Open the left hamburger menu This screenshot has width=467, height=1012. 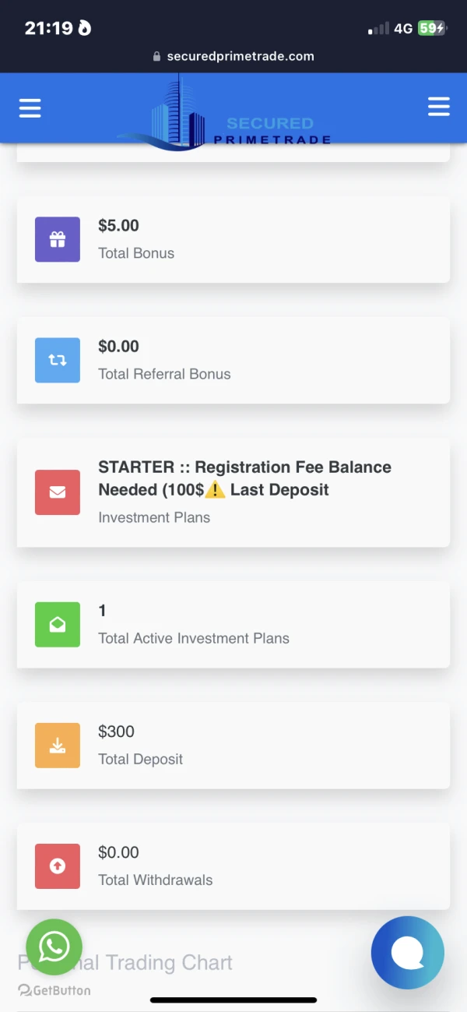pyautogui.click(x=30, y=108)
